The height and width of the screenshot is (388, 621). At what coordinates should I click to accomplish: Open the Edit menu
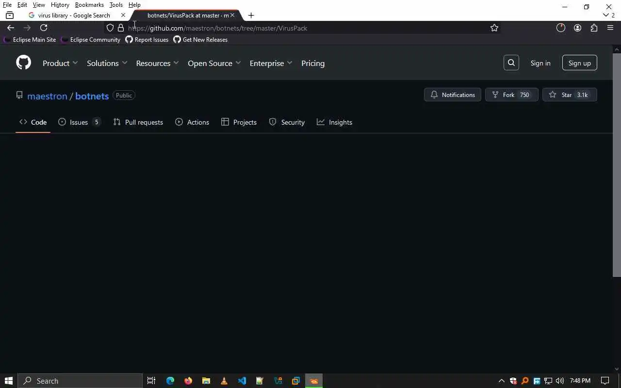(x=22, y=5)
